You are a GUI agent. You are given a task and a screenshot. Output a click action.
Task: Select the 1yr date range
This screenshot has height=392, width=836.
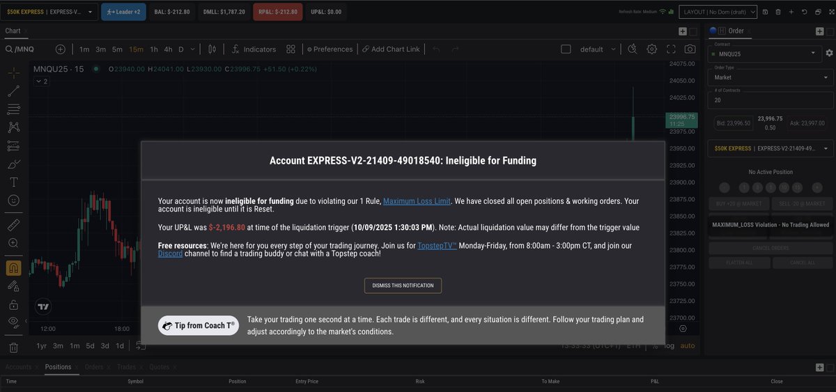[41, 346]
